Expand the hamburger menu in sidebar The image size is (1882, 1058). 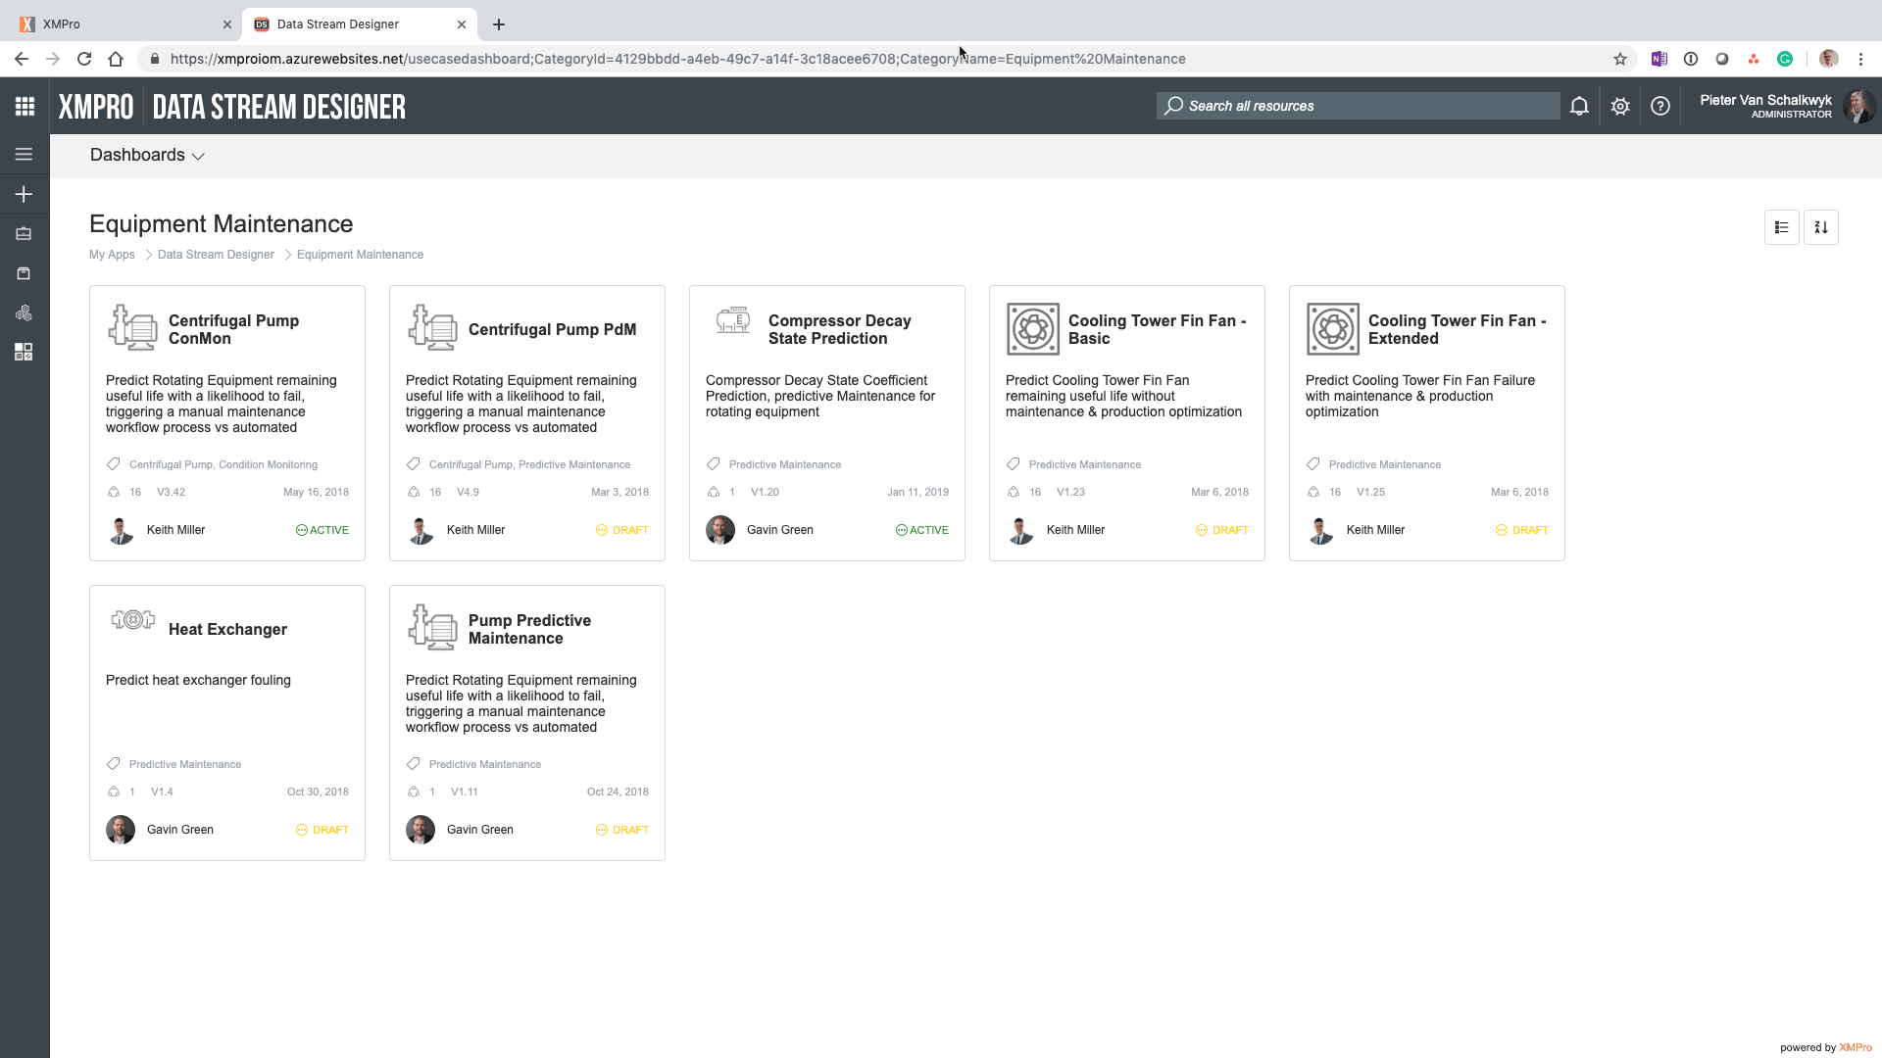coord(25,154)
